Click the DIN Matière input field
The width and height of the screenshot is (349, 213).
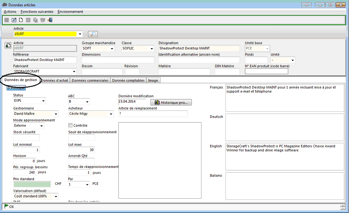pyautogui.click(x=227, y=71)
